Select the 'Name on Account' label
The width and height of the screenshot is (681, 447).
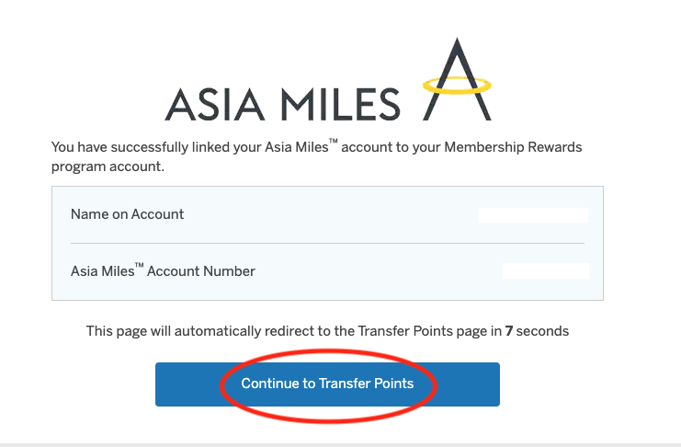(x=127, y=214)
